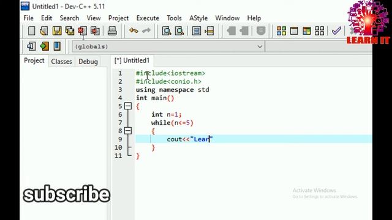Open Find with the first magnifier icon

point(167,31)
